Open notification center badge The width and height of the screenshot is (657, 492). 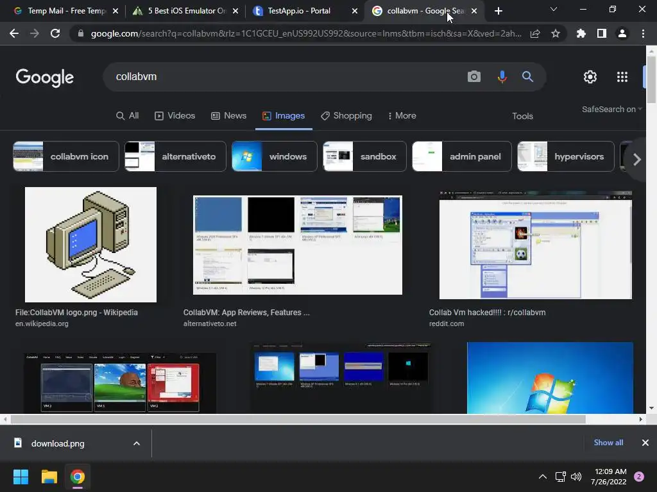pos(639,477)
